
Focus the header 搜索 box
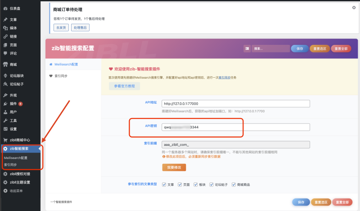click(x=271, y=48)
